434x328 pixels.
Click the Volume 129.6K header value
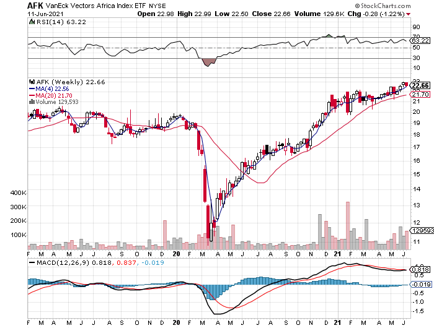tap(319, 14)
